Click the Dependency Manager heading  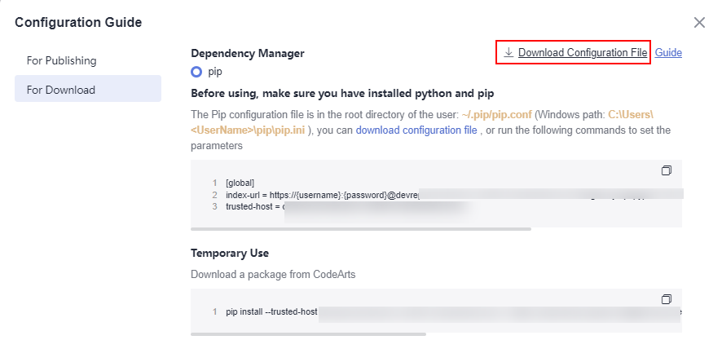pyautogui.click(x=247, y=54)
